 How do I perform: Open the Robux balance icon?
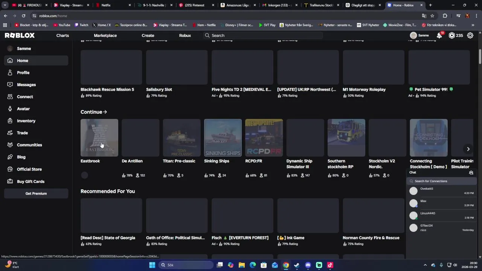tap(452, 35)
